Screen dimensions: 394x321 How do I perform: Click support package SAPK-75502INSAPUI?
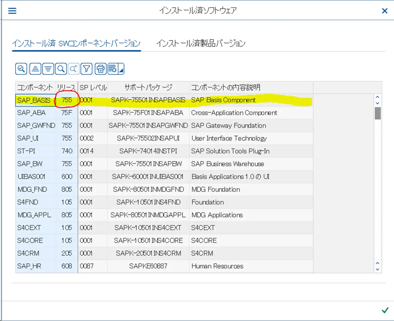click(x=148, y=138)
